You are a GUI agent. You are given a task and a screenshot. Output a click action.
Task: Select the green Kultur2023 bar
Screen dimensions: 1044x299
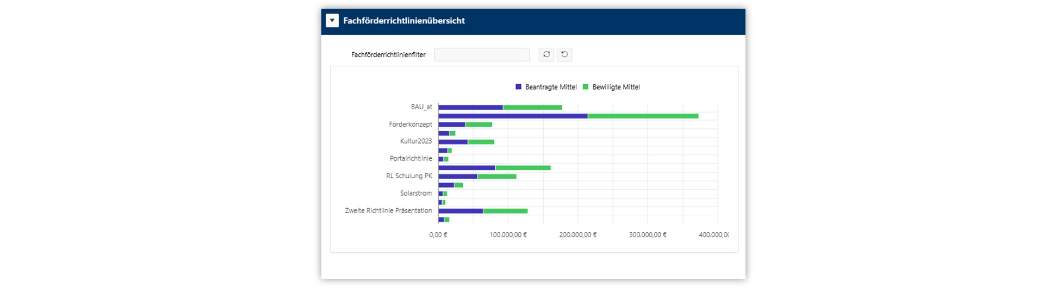(481, 142)
